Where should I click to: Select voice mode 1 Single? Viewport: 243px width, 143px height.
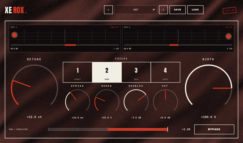[x=78, y=72]
